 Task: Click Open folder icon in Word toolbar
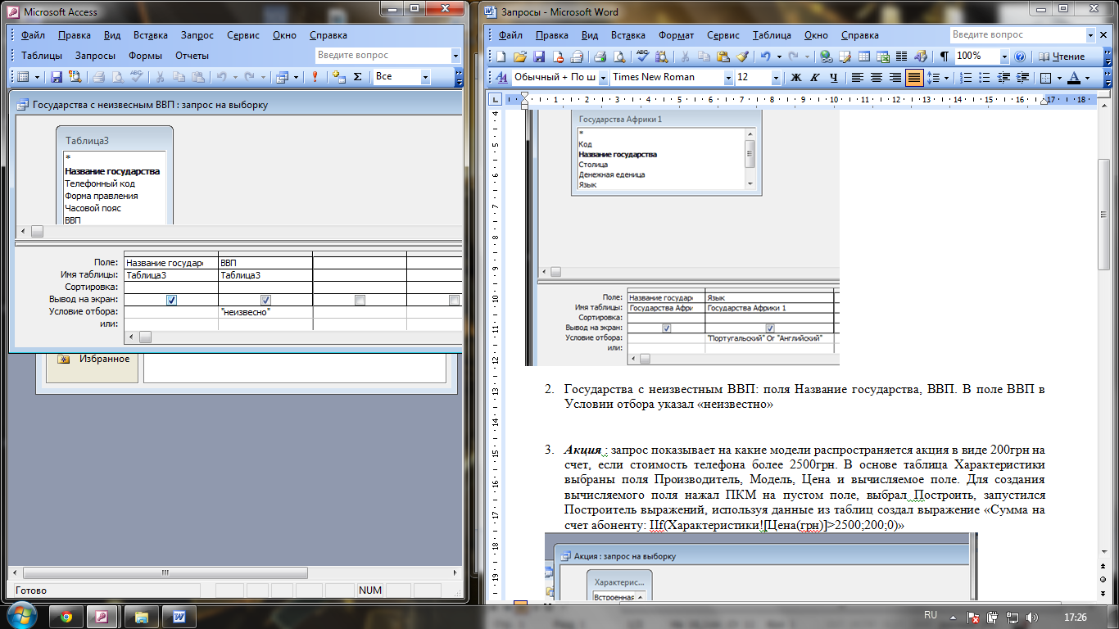pos(519,57)
